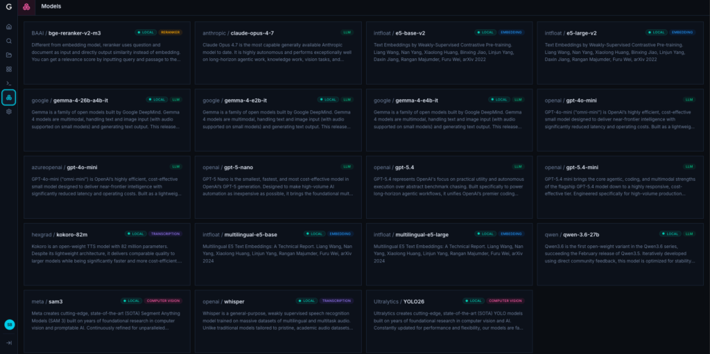Click the description starting "Whisper is a general-purpose"
The width and height of the screenshot is (710, 354).
[x=277, y=320]
